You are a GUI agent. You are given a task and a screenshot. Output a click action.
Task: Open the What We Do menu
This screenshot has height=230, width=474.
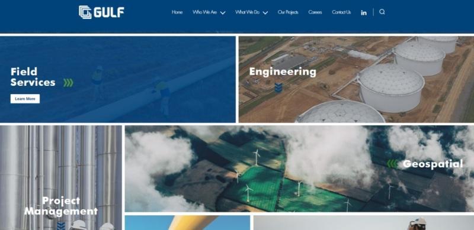click(x=247, y=12)
